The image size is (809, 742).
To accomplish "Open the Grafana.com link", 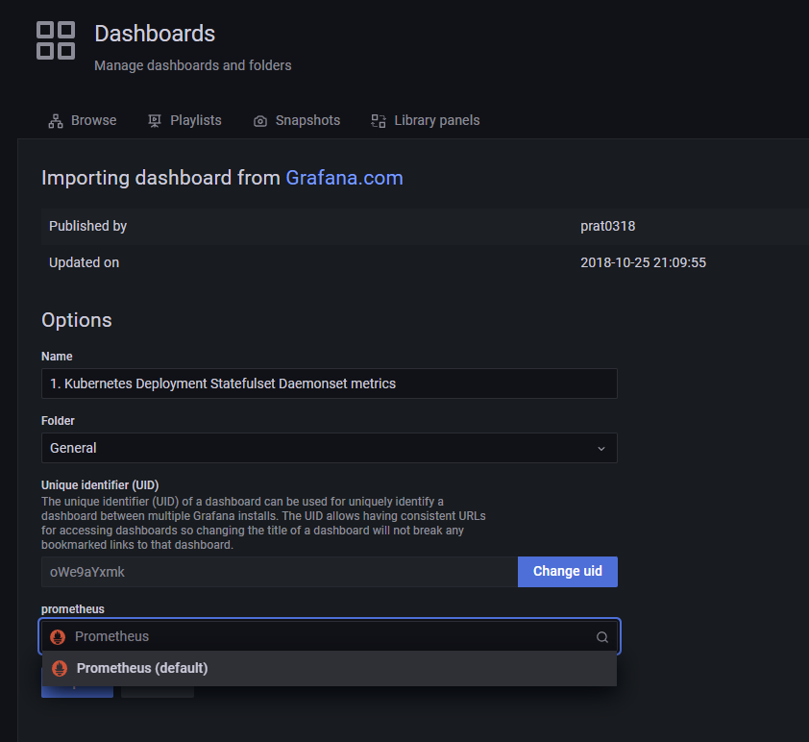I will (x=344, y=178).
